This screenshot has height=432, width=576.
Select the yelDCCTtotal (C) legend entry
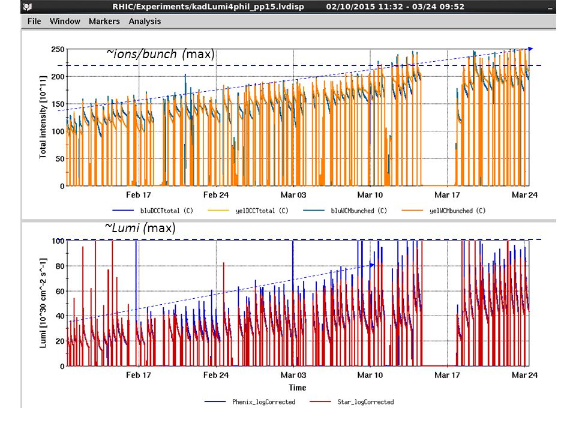(x=262, y=211)
